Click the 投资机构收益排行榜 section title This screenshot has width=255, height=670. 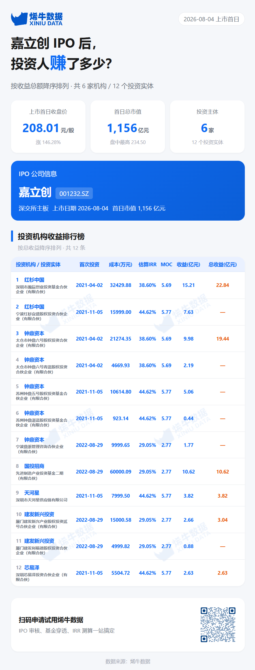pyautogui.click(x=51, y=236)
